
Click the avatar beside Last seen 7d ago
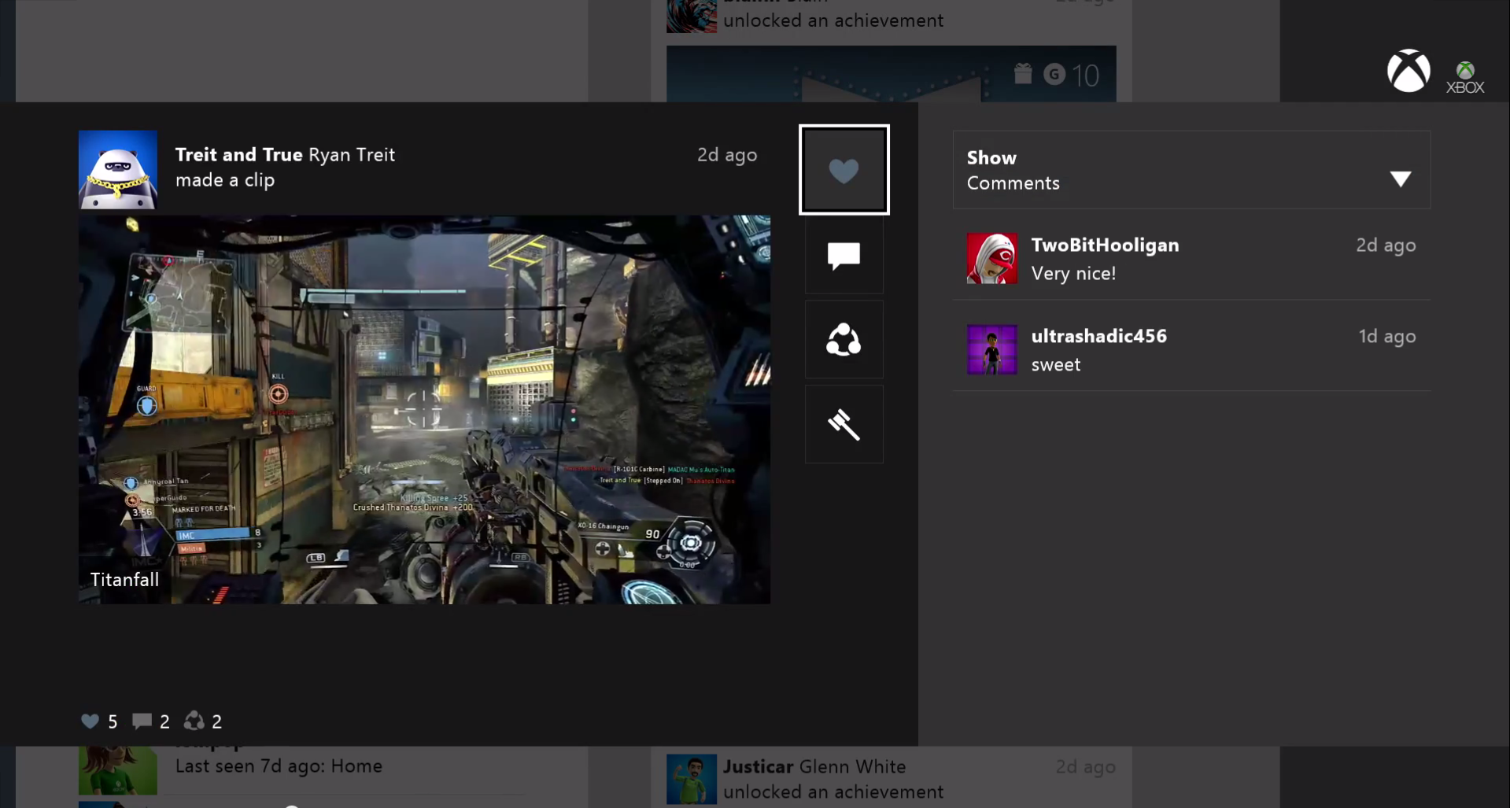coord(118,770)
